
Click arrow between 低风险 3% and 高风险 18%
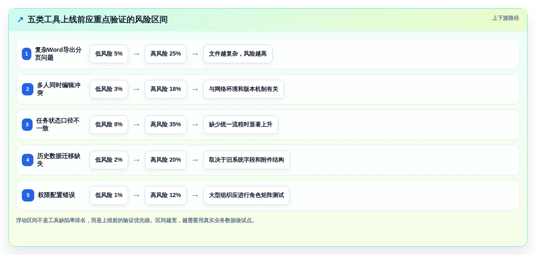pyautogui.click(x=136, y=89)
